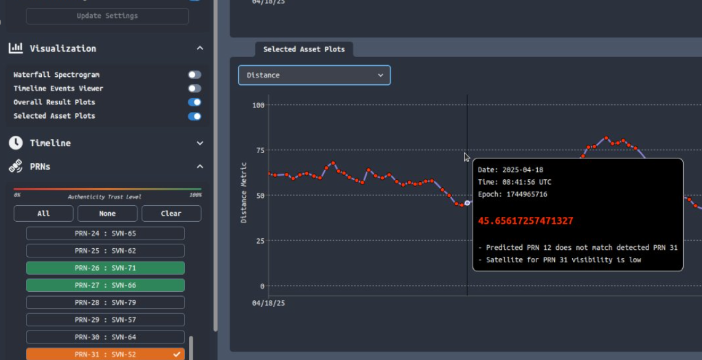This screenshot has width=702, height=360.
Task: Turn off Selected Asset Plots toggle
Action: click(195, 116)
